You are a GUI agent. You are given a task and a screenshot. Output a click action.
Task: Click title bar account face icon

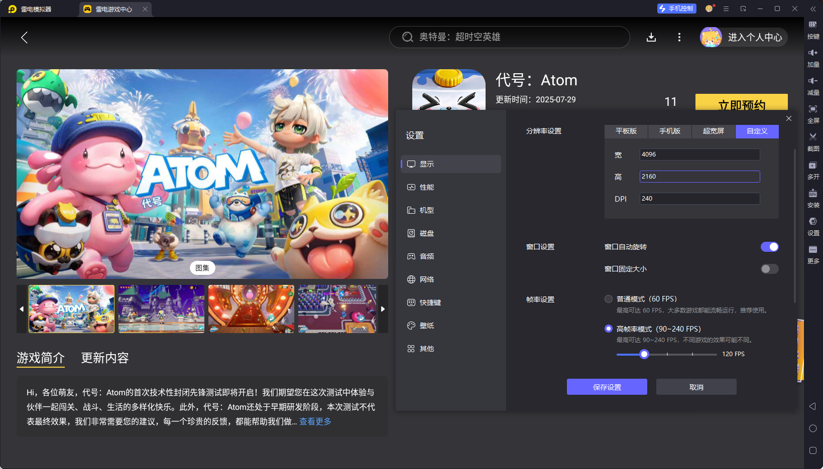click(709, 9)
